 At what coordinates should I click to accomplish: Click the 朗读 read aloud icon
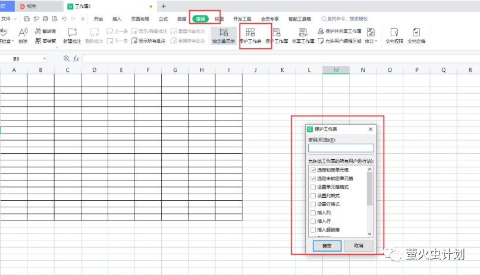(23, 36)
